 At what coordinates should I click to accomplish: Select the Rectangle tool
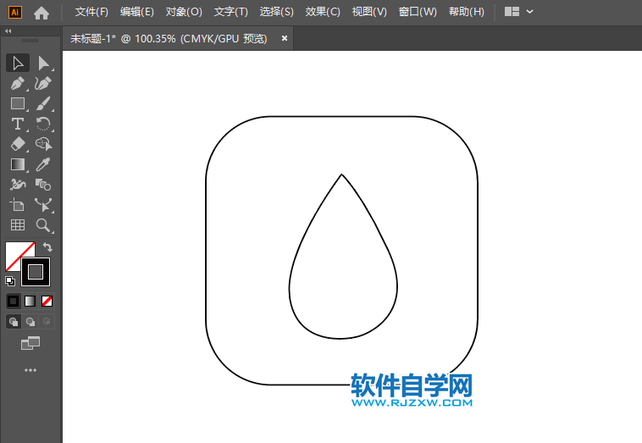pos(18,103)
